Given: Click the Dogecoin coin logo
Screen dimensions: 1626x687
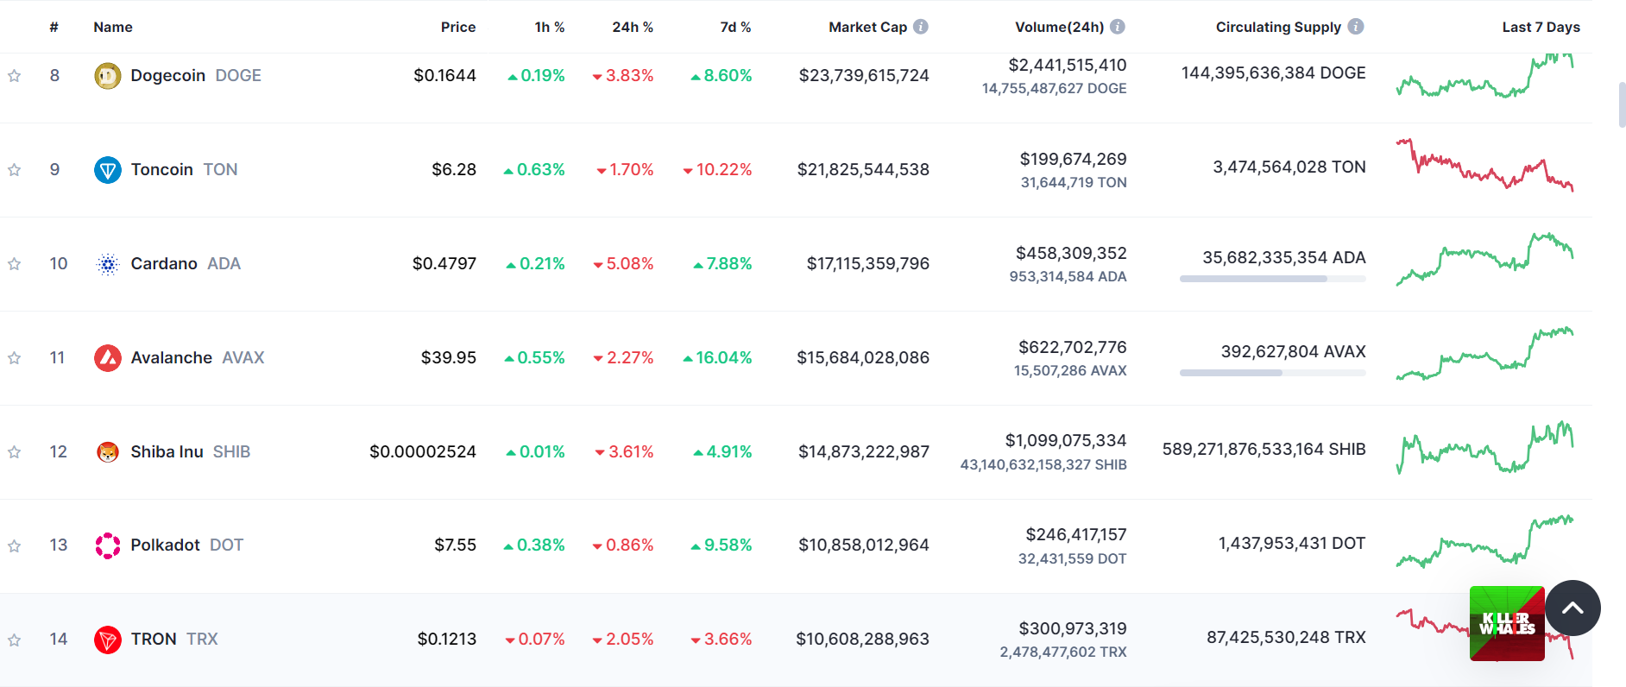Looking at the screenshot, I should point(107,76).
